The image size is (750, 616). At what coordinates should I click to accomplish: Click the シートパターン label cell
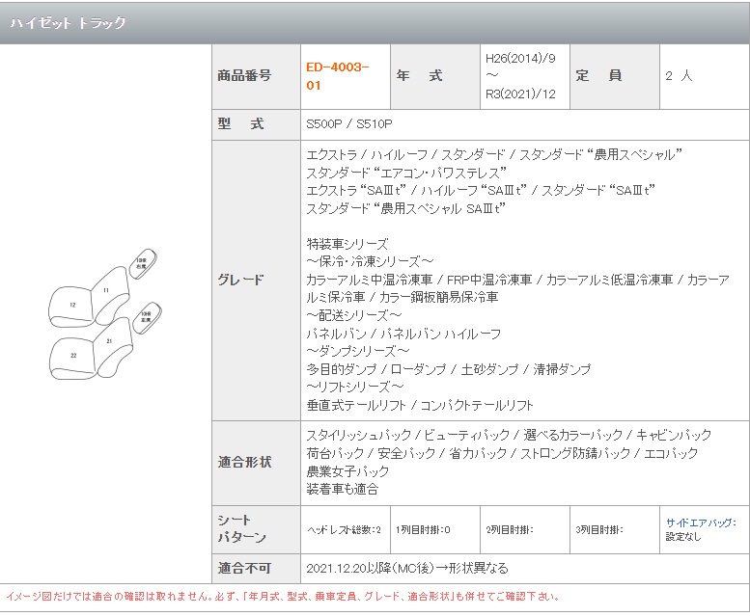(257, 529)
